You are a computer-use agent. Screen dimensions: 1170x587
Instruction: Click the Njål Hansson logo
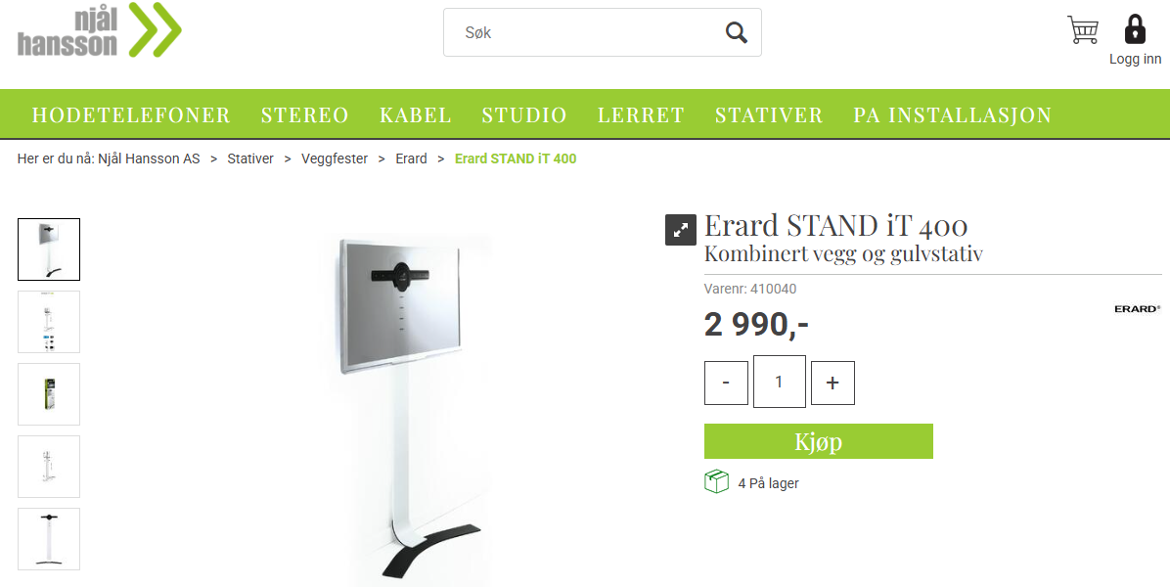pyautogui.click(x=99, y=29)
